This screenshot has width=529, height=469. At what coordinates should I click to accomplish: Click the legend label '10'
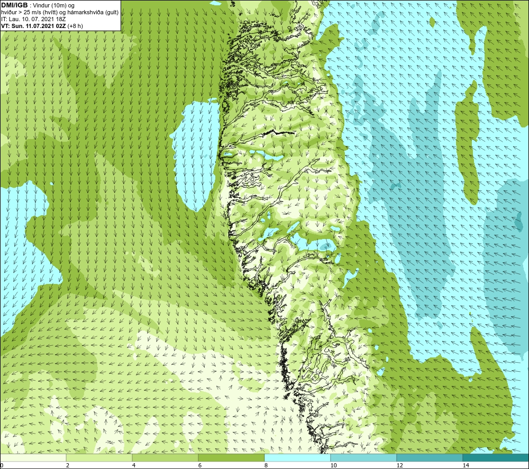(x=334, y=466)
